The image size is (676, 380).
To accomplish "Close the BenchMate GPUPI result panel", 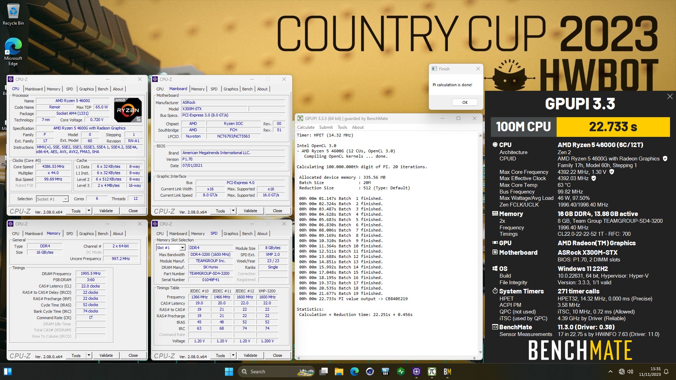I will tap(670, 96).
